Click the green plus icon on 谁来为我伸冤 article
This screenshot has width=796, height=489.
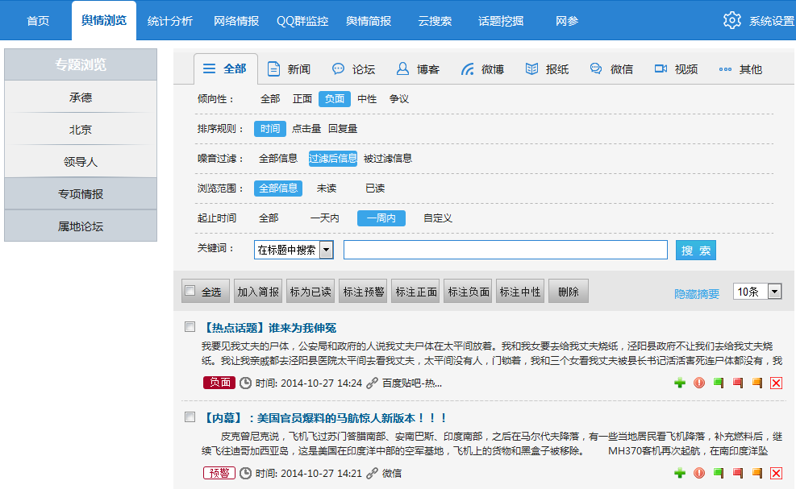(x=680, y=383)
